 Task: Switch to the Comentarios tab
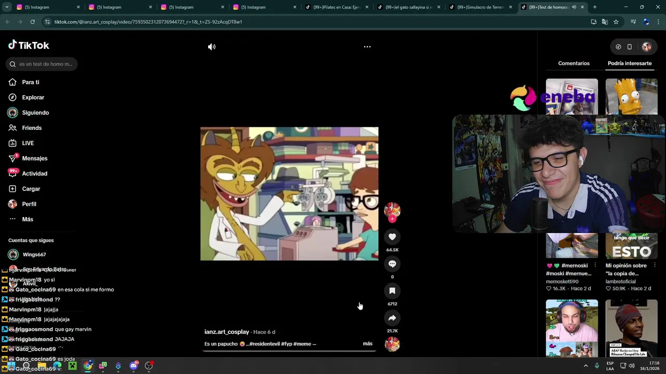pyautogui.click(x=574, y=63)
